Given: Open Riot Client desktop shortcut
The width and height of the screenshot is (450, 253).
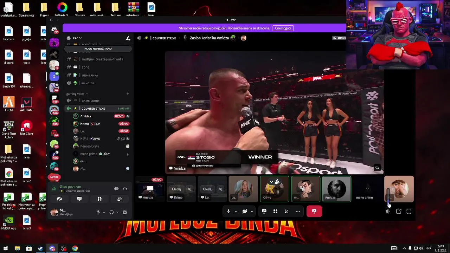Looking at the screenshot, I should pyautogui.click(x=27, y=128).
